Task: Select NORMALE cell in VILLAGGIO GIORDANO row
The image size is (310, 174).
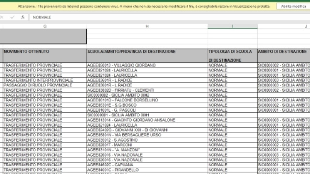Action: coord(232,65)
